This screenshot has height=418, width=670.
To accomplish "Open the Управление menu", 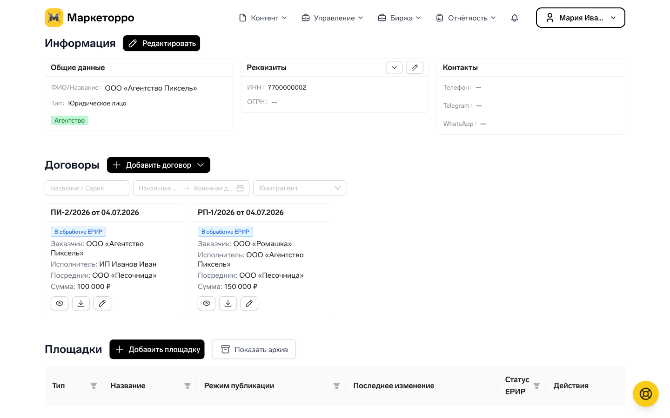I will [332, 18].
